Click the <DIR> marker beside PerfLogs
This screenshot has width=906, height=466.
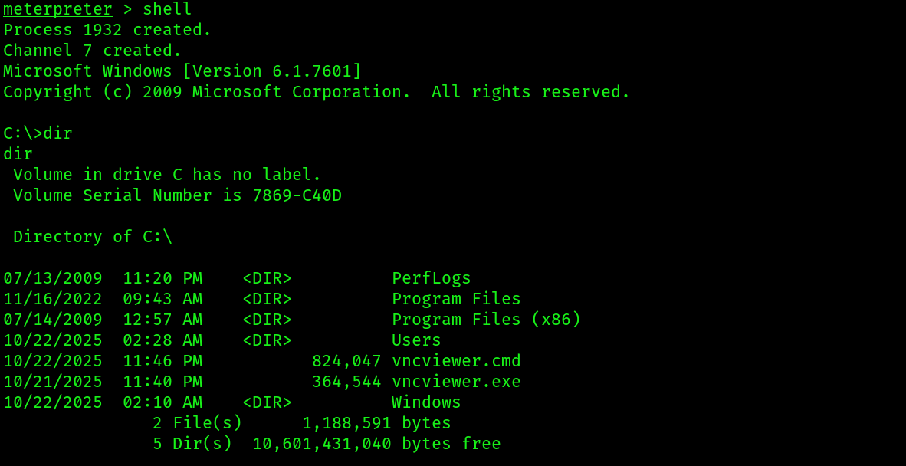[267, 278]
